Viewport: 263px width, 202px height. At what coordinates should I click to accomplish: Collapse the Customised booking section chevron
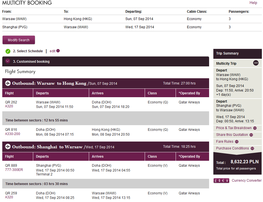click(8, 61)
